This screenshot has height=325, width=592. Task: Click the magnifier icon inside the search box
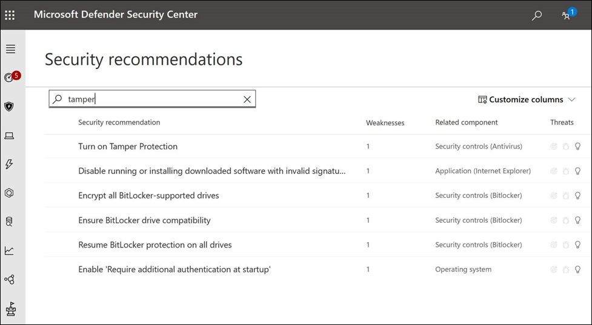[x=58, y=99]
